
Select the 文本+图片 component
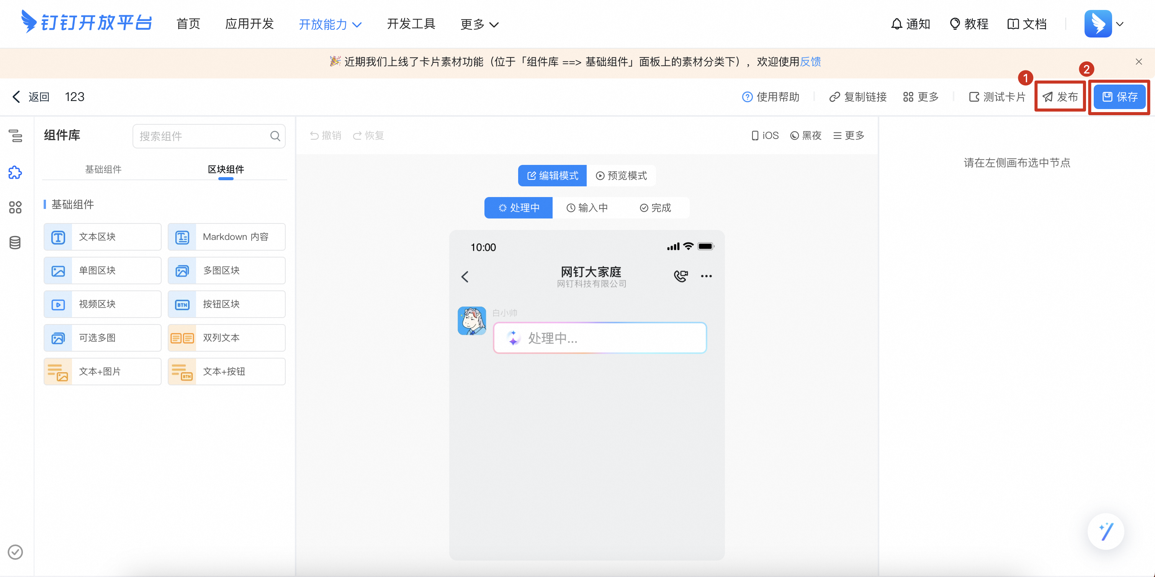tap(103, 372)
